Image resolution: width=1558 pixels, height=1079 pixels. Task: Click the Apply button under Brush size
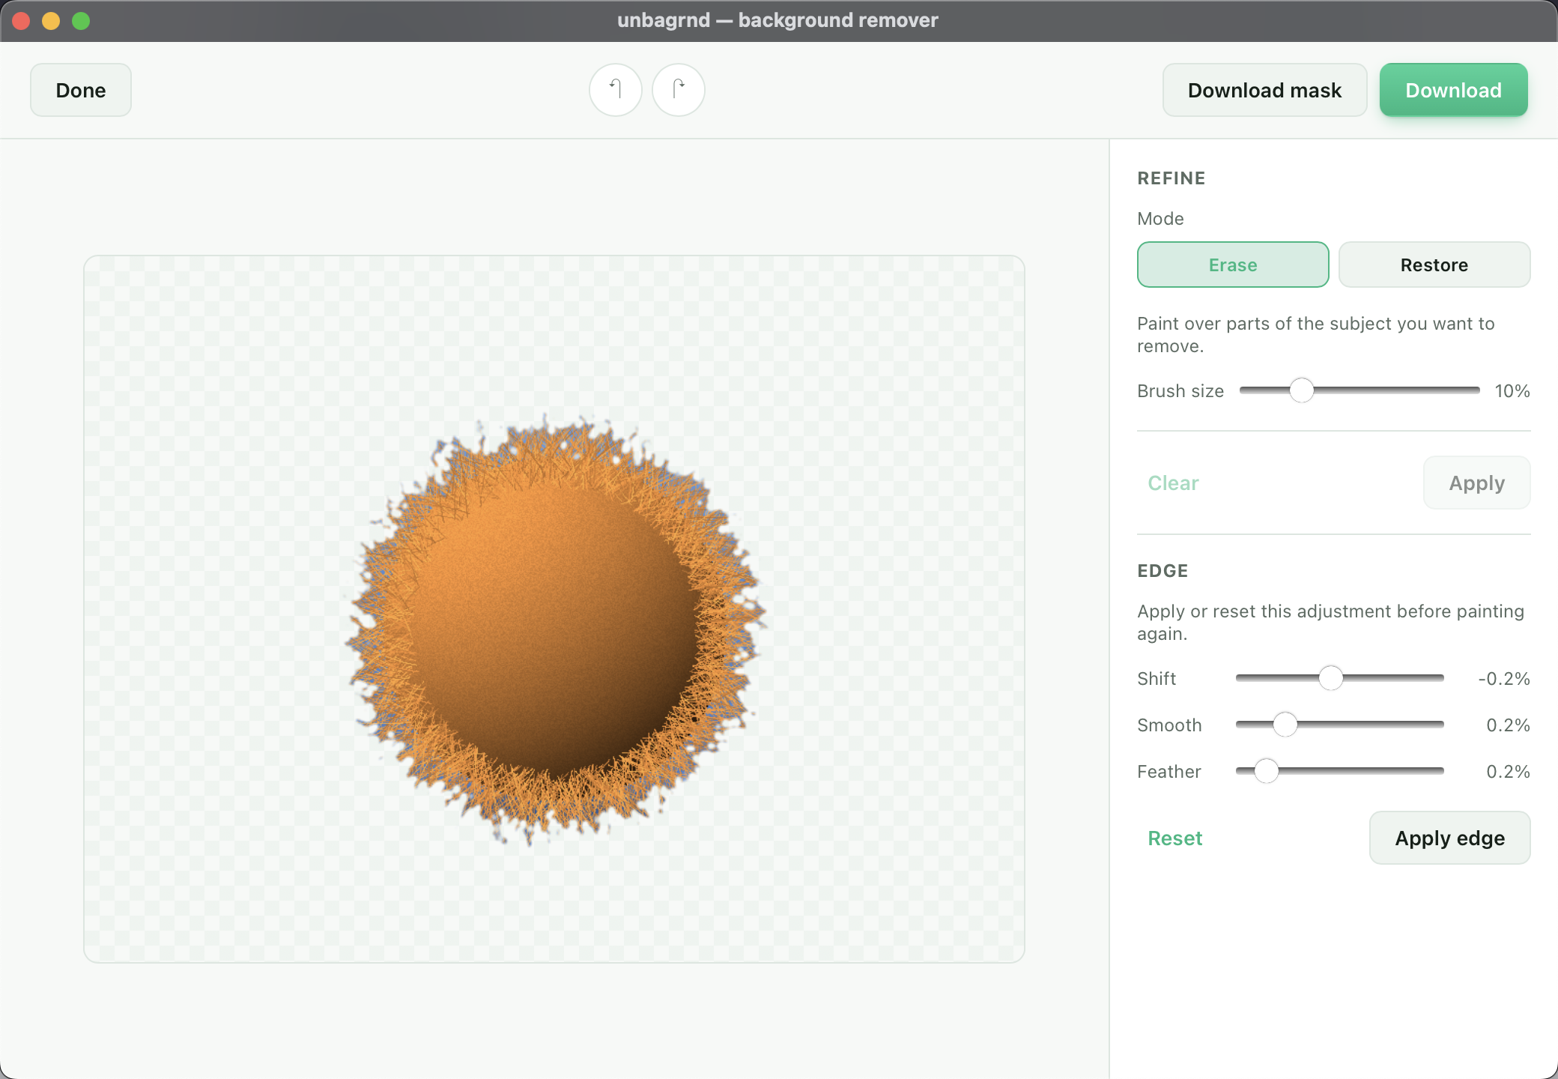tap(1476, 483)
